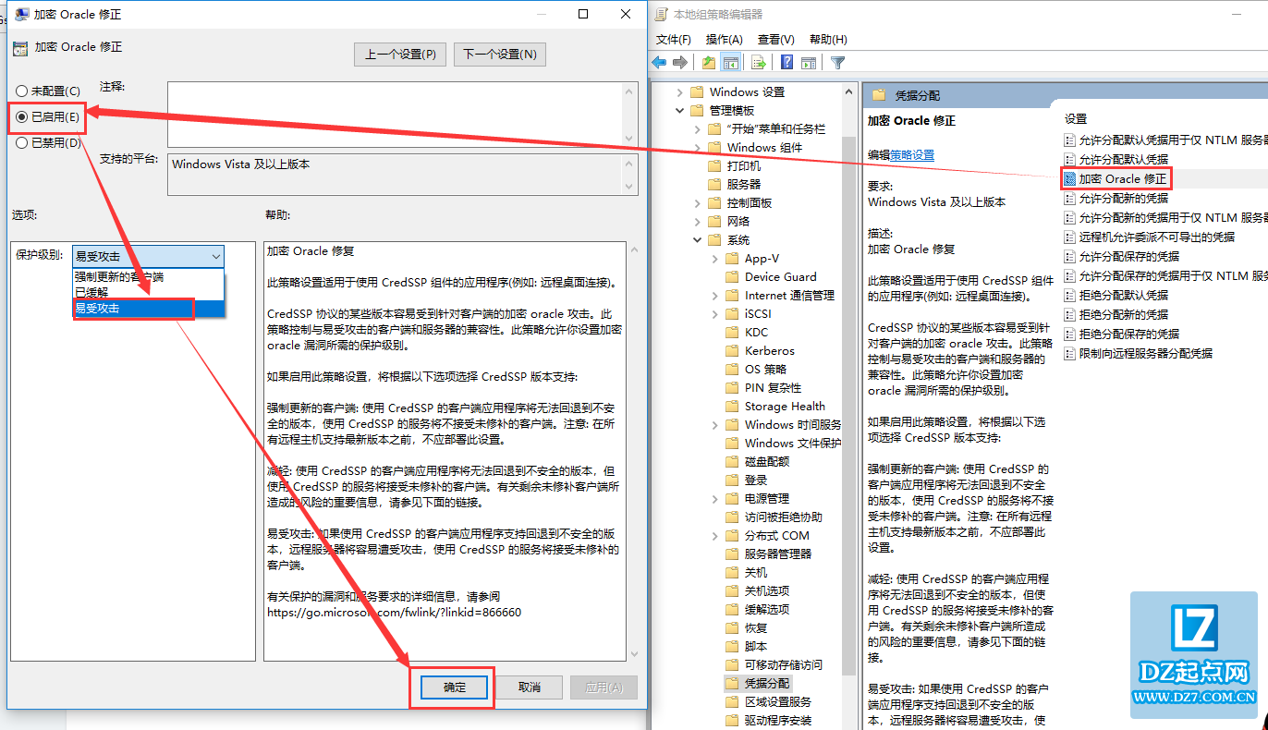Click the 拒绝分配保存的凭据 policy icon
Image resolution: width=1268 pixels, height=730 pixels.
pyautogui.click(x=1070, y=334)
